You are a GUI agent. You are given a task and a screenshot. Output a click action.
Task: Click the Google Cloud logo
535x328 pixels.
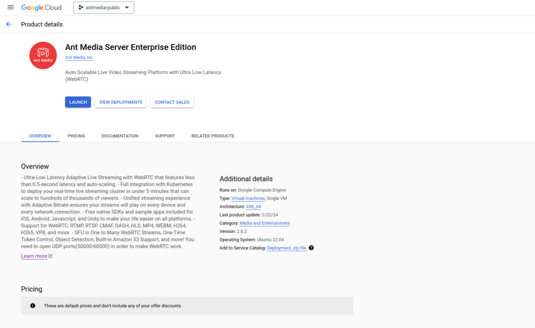pyautogui.click(x=41, y=7)
